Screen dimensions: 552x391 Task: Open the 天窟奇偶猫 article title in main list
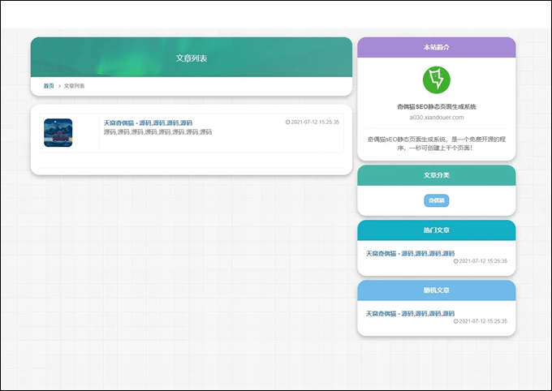click(148, 122)
